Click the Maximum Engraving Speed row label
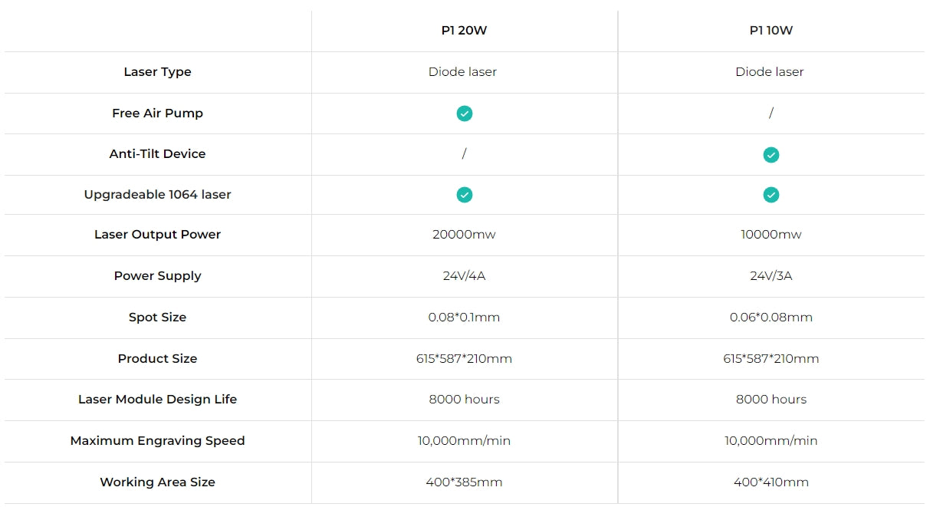Viewport: 930px width, 507px height. (158, 441)
